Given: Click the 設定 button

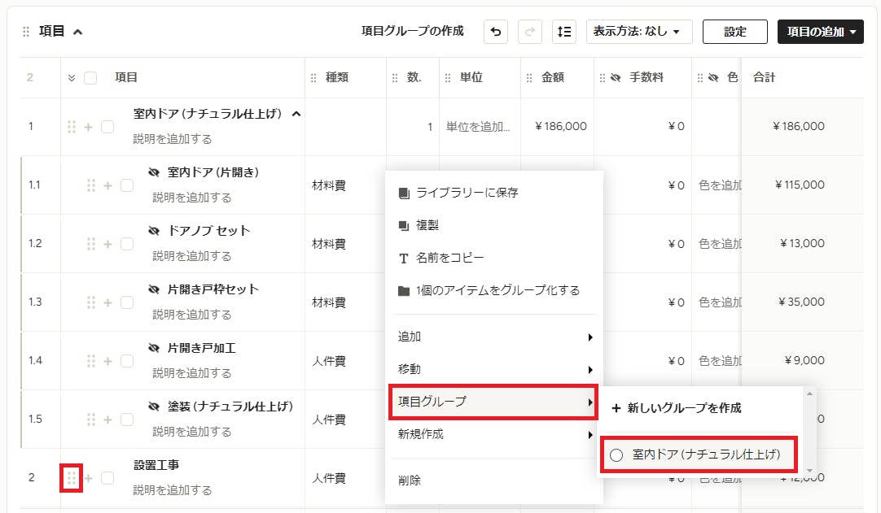Looking at the screenshot, I should pos(735,32).
